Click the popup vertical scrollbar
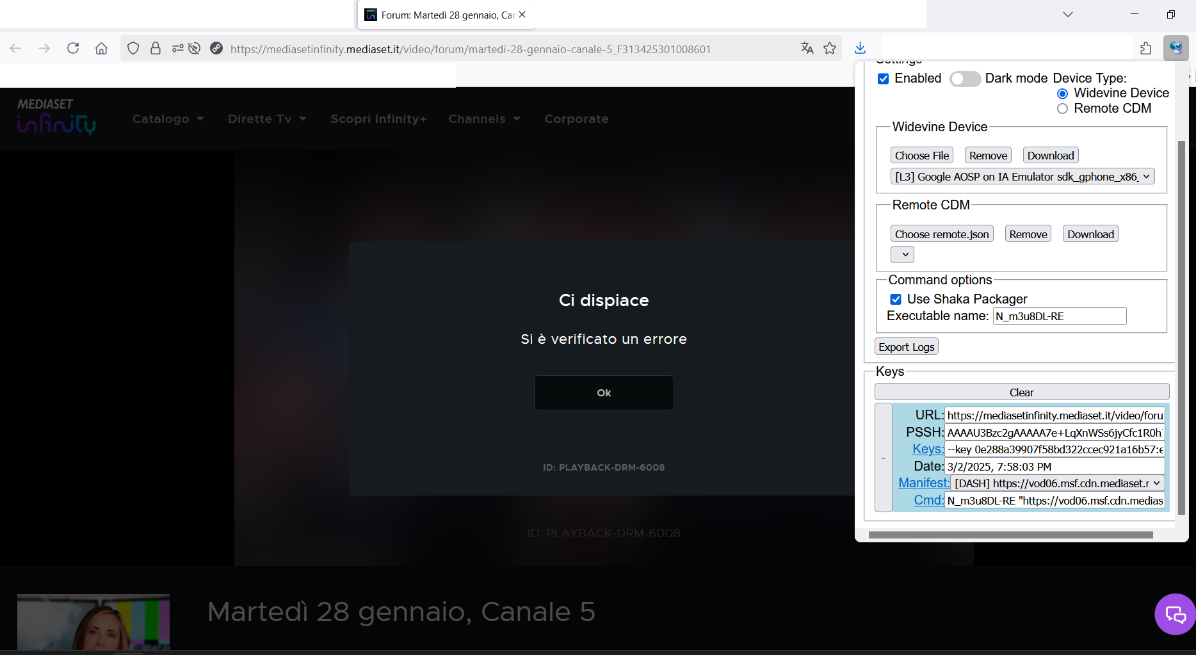 pos(1181,327)
